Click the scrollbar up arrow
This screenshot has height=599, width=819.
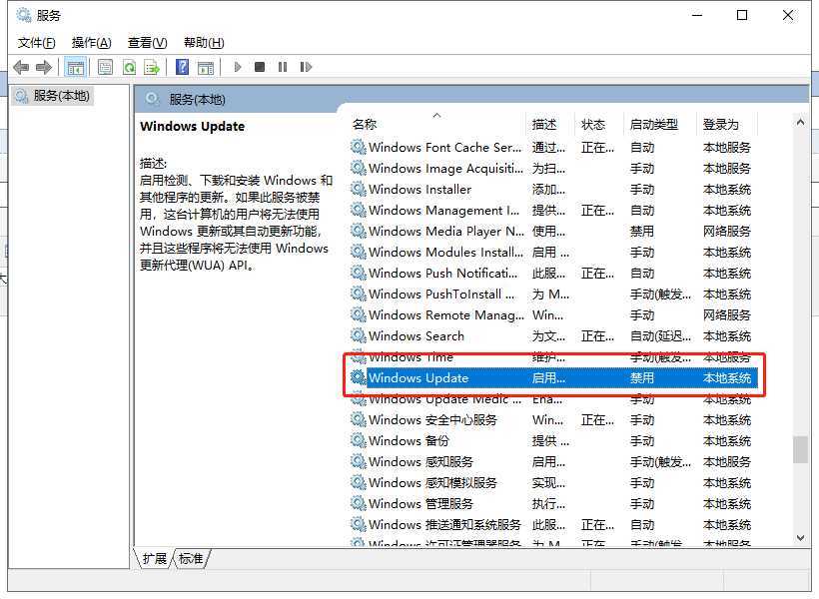click(800, 123)
